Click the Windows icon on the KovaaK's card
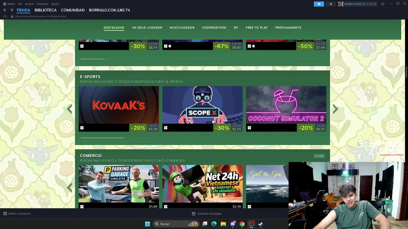This screenshot has height=229, width=408. [x=82, y=128]
